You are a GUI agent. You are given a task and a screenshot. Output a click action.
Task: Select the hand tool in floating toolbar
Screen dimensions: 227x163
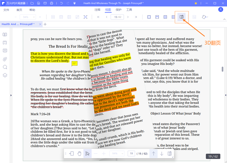click(x=79, y=154)
